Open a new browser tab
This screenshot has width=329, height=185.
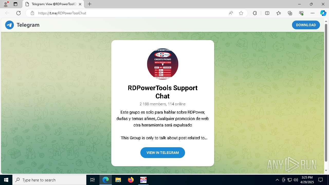[89, 4]
